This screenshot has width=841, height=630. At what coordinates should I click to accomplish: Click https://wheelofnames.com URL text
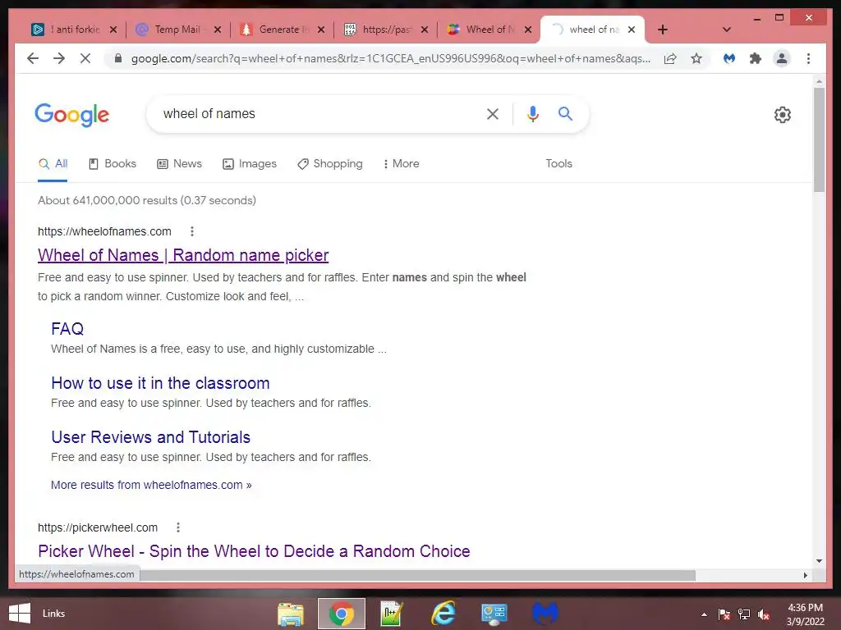tap(104, 231)
